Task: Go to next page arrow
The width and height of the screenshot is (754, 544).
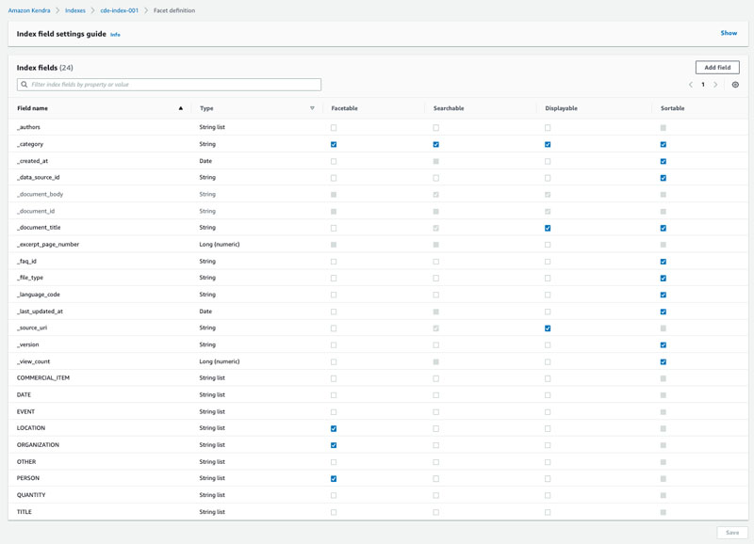Action: pyautogui.click(x=715, y=85)
